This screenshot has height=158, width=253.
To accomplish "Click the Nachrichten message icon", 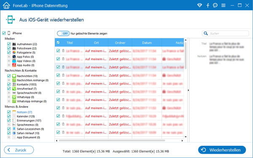I will 14,76.
